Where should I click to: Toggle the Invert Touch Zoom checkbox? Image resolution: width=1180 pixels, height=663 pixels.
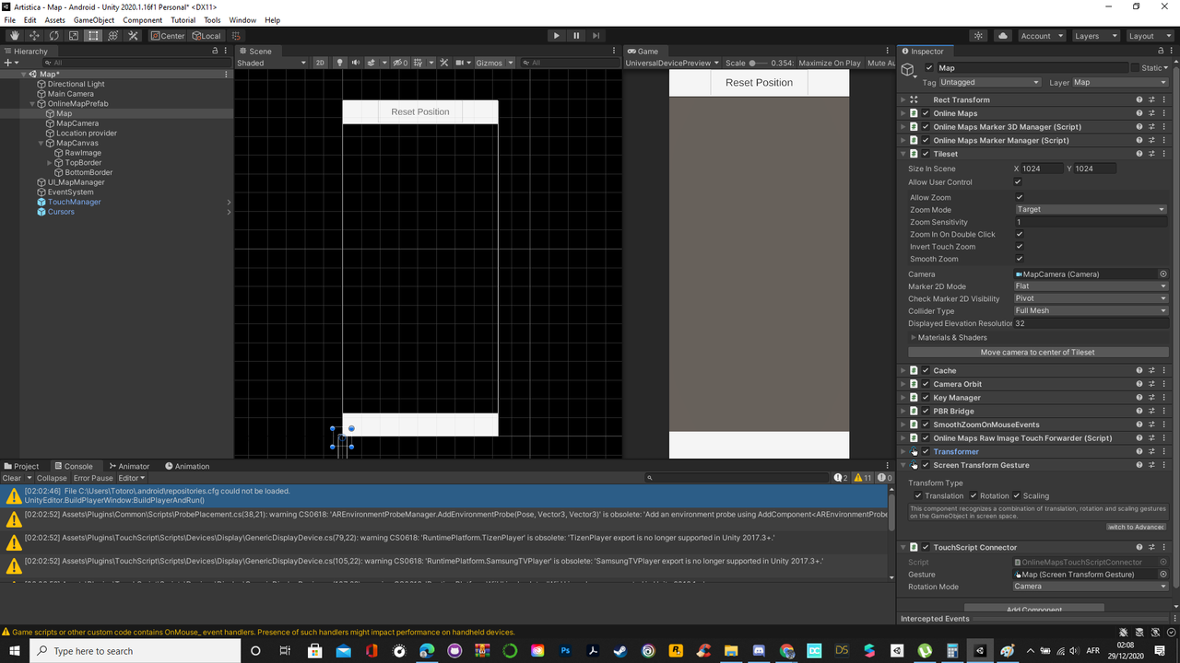[x=1020, y=247]
